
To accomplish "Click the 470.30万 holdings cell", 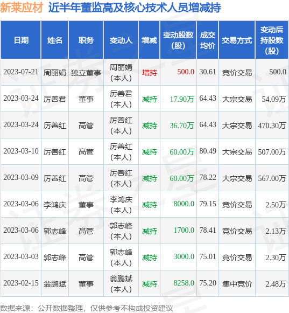I will (272, 126).
